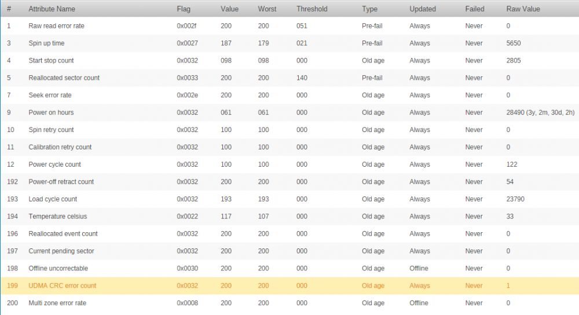The height and width of the screenshot is (315, 579).
Task: Click threshold 021 in Spin up time row
Action: 302,43
